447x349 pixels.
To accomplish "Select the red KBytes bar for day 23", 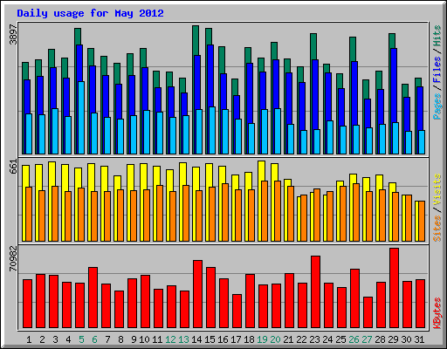I will coord(315,292).
